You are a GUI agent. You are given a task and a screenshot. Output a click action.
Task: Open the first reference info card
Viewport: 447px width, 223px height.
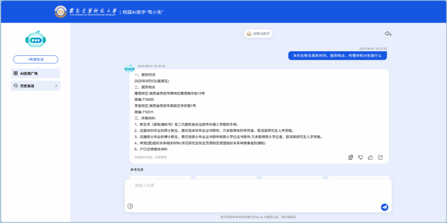click(160, 177)
